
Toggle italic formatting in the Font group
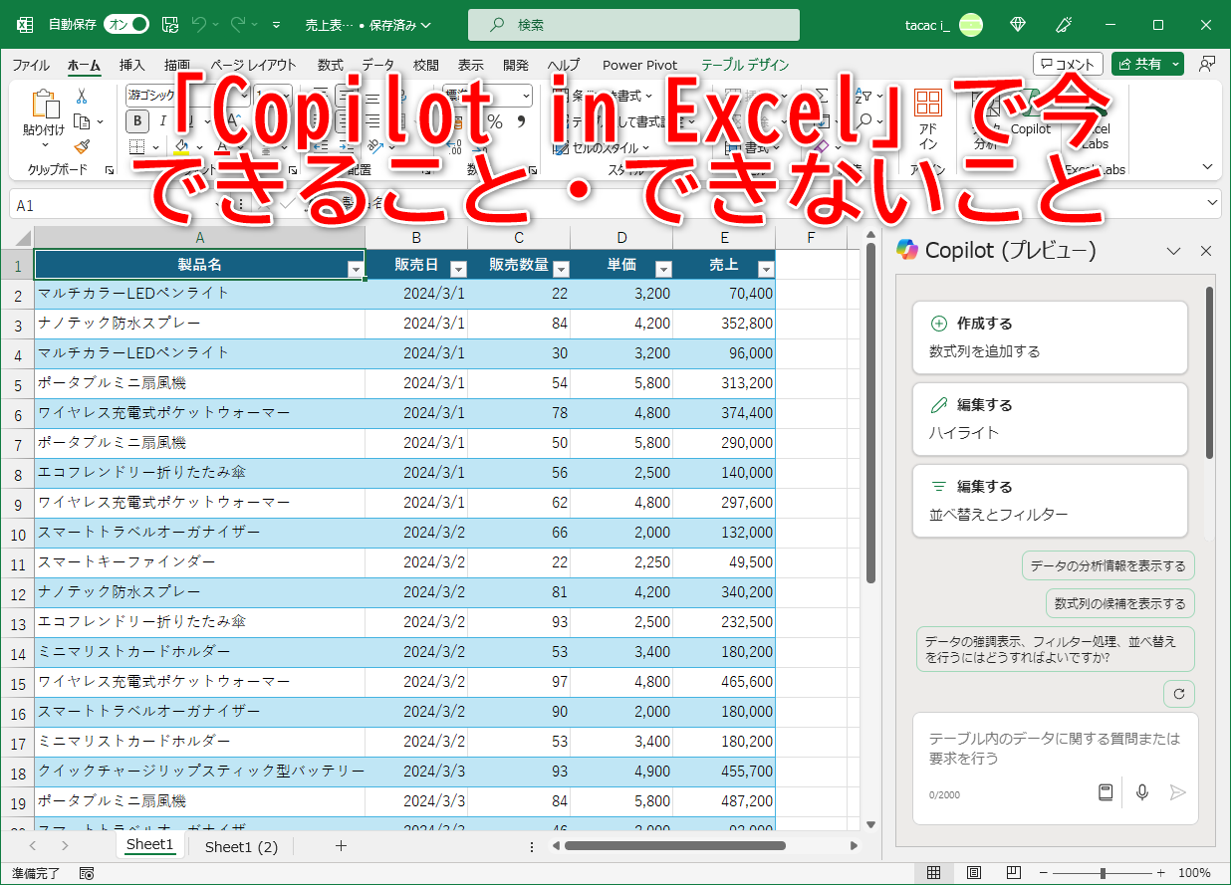click(162, 120)
